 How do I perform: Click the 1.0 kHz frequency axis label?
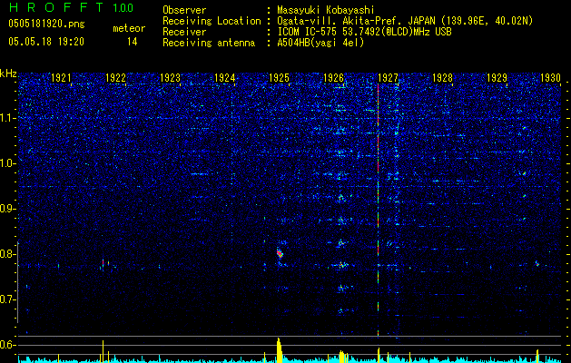[x=7, y=163]
